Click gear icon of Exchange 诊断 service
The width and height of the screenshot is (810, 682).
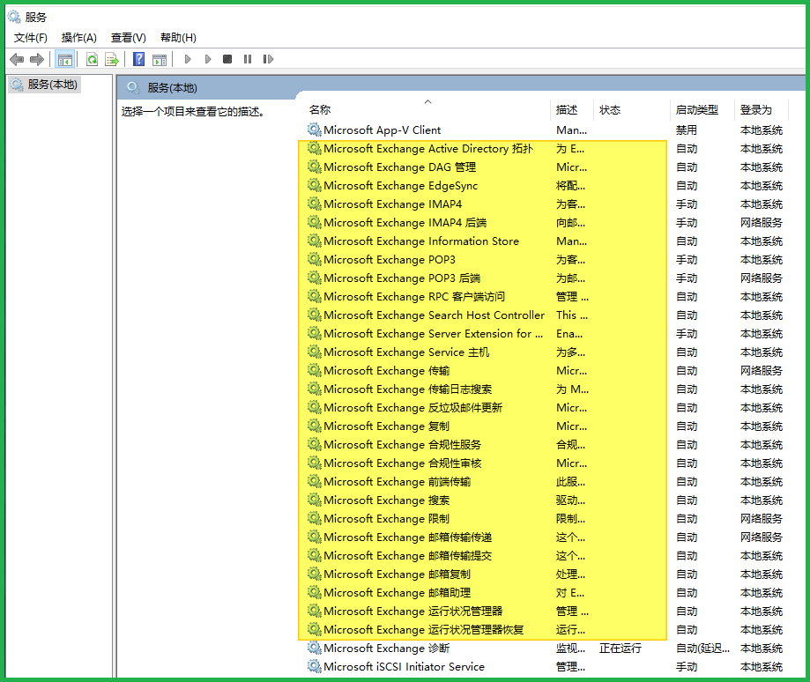[x=314, y=648]
